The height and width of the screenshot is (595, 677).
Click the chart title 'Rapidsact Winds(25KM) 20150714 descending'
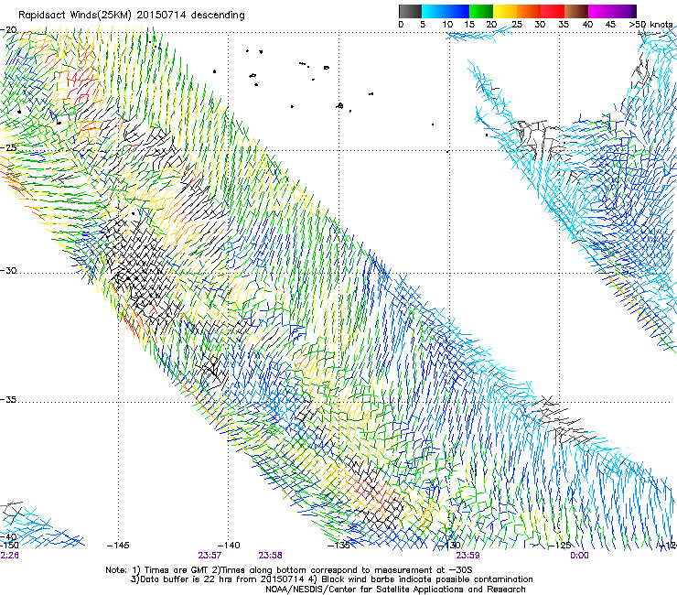click(132, 16)
